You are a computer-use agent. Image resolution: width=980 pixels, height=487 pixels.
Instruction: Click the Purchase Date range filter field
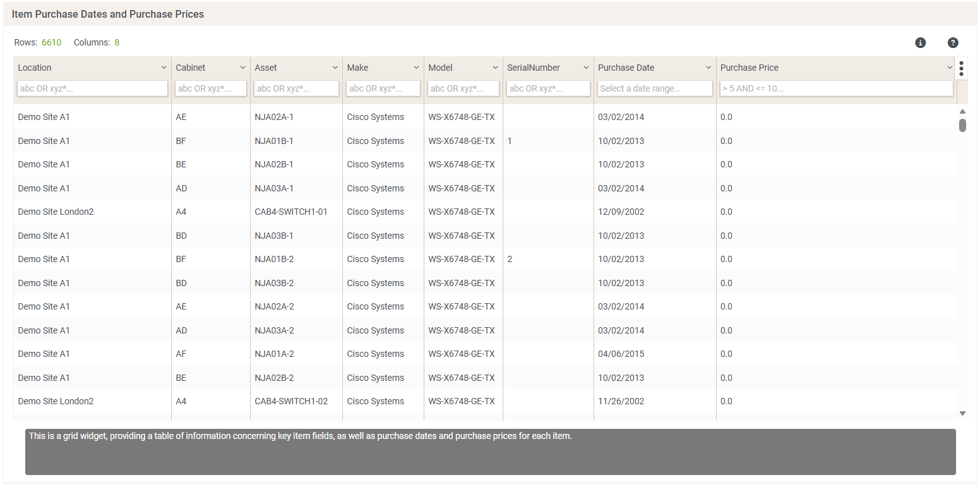coord(655,88)
